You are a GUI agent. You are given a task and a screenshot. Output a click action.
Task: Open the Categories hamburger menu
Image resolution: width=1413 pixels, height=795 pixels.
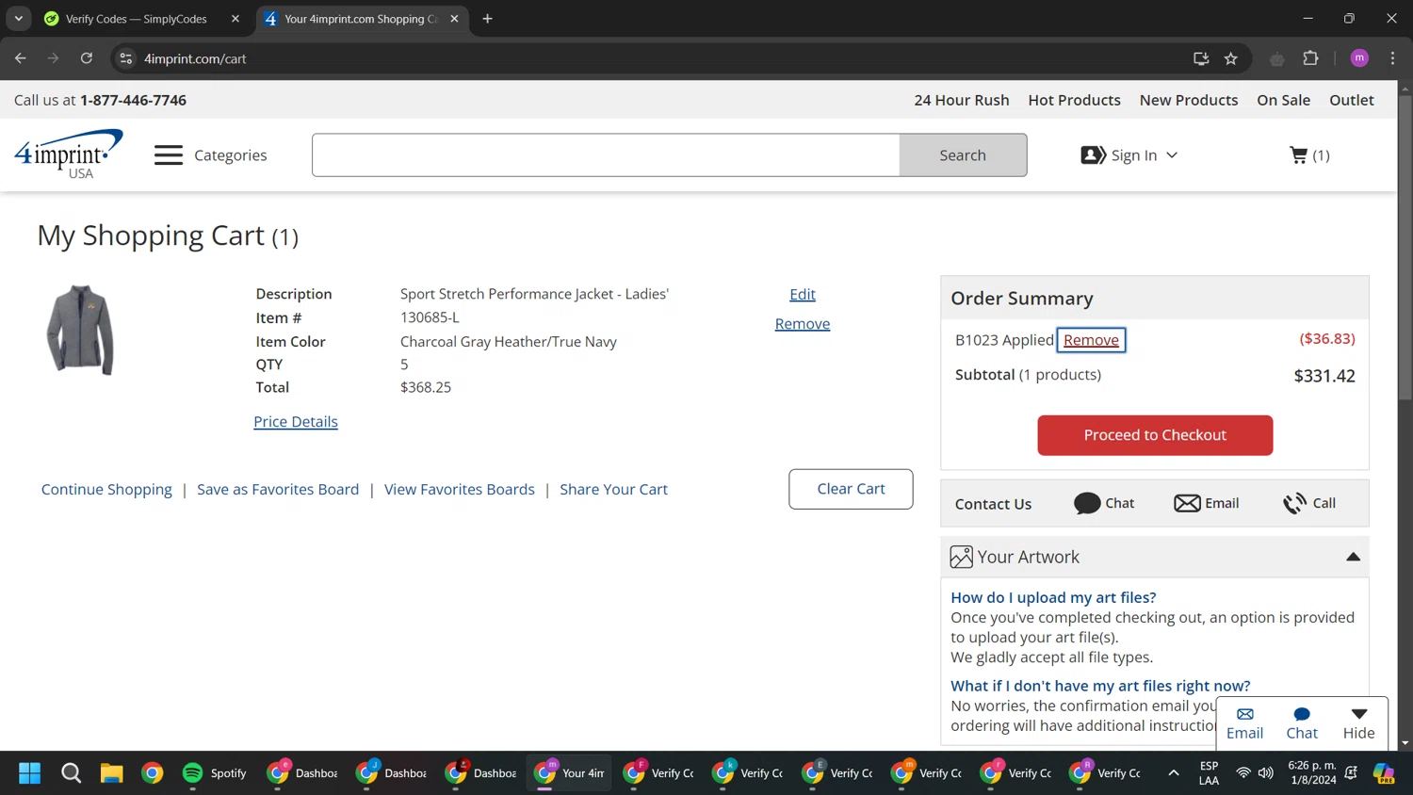(x=169, y=155)
